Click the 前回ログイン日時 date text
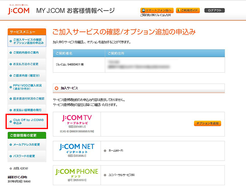This screenshot has height=191, width=246. tap(19, 181)
